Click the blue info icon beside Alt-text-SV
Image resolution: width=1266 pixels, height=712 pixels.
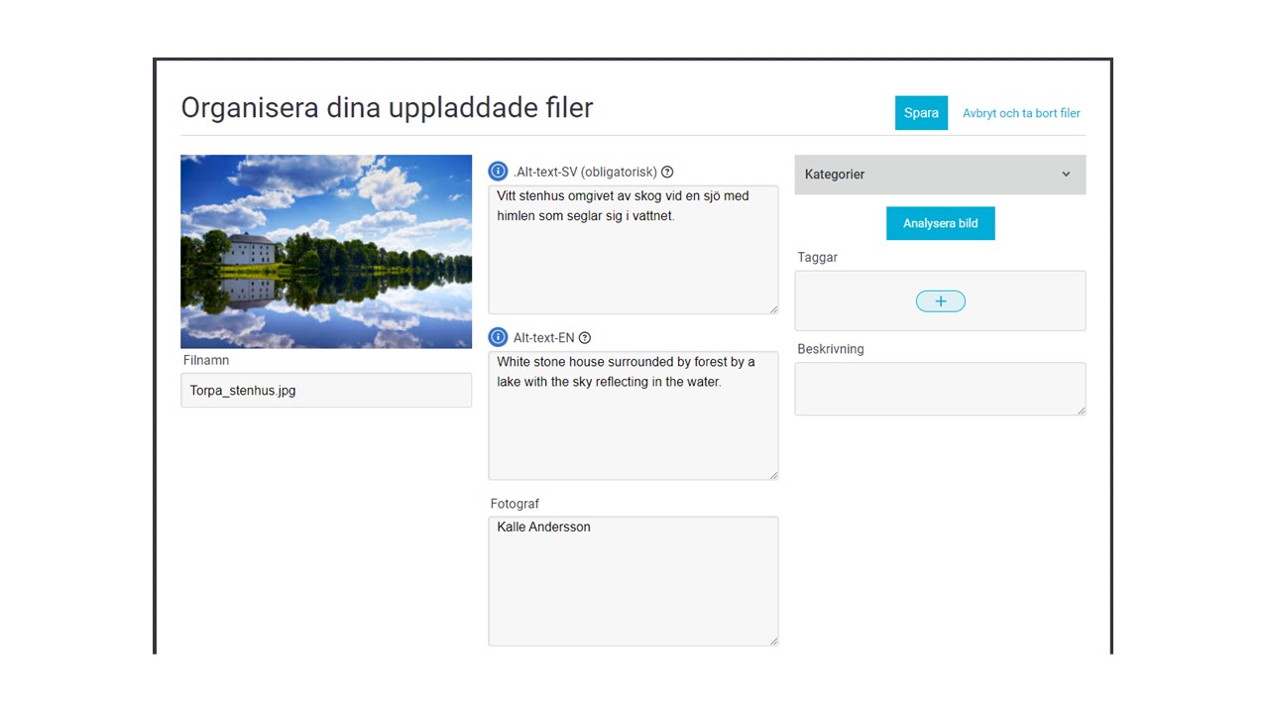(498, 172)
